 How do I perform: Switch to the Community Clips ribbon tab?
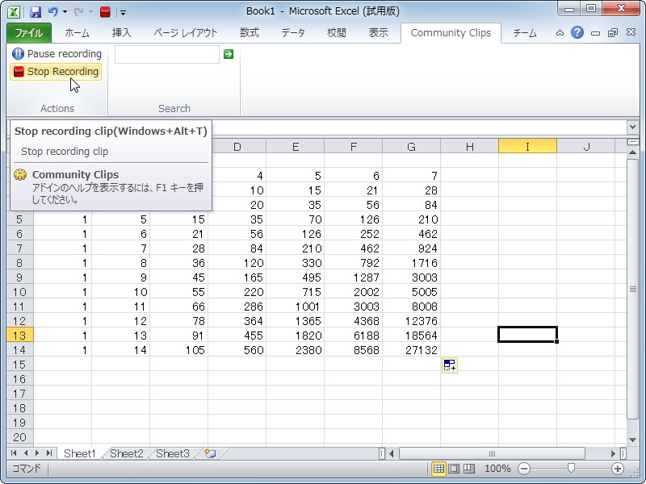451,33
